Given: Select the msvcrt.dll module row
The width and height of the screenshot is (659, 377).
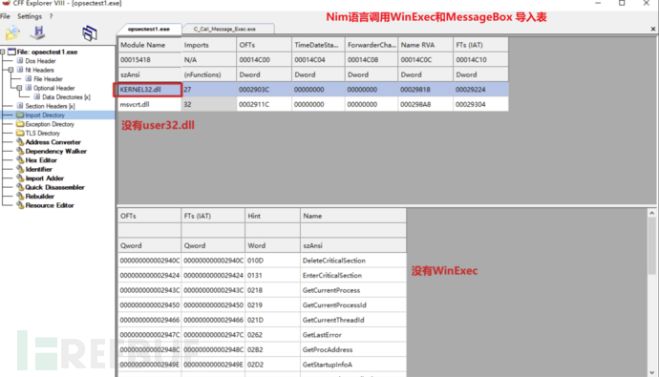Looking at the screenshot, I should (313, 104).
